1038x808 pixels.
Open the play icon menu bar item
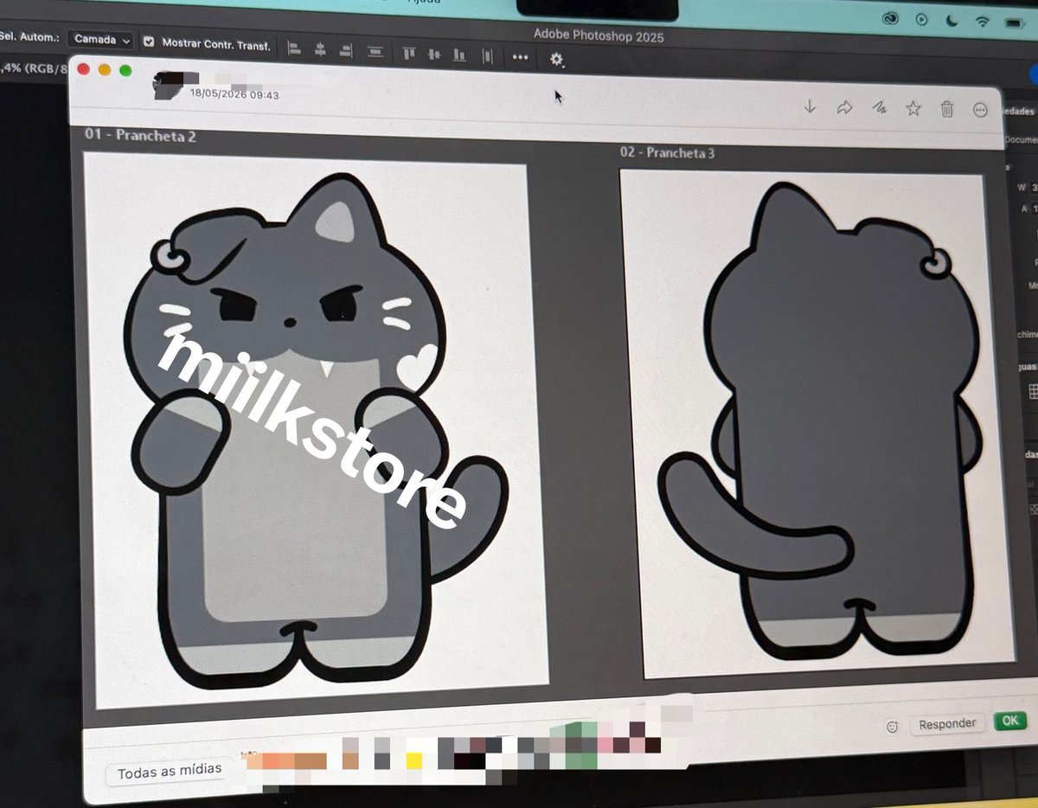922,19
